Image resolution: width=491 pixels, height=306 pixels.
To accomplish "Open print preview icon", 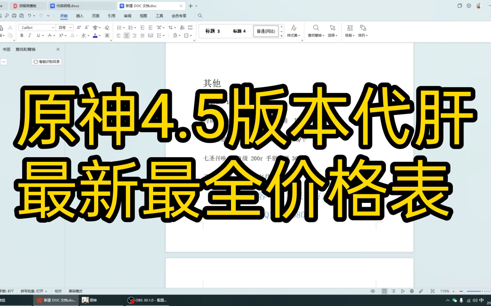I will tap(22, 16).
